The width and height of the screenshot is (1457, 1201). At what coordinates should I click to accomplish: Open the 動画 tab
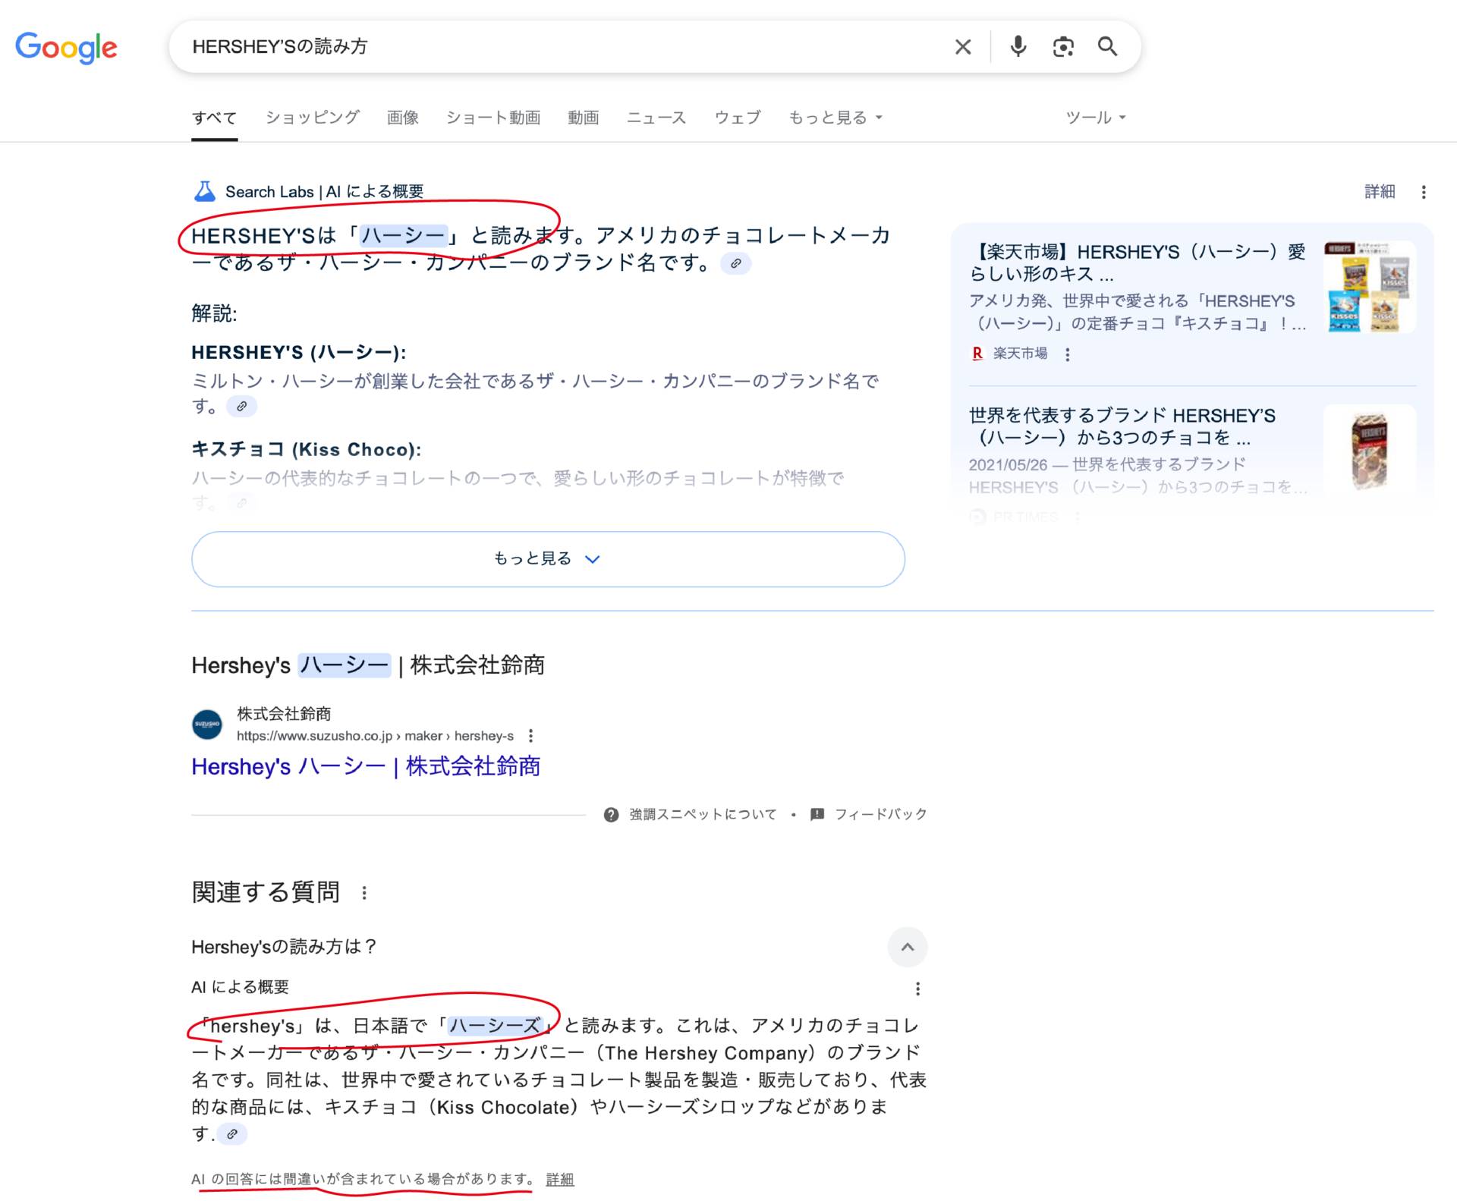tap(583, 118)
